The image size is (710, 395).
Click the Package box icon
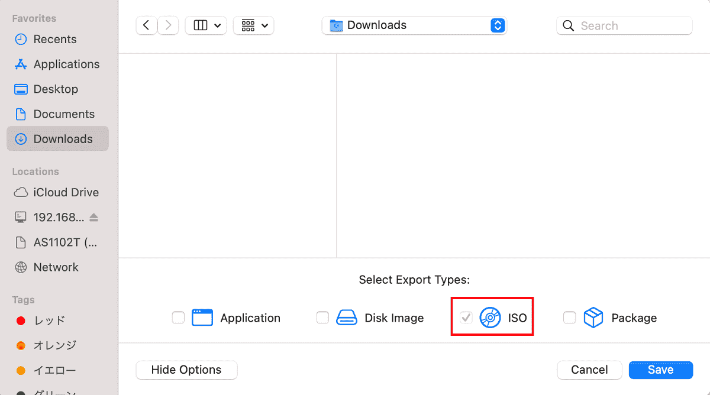click(x=593, y=318)
